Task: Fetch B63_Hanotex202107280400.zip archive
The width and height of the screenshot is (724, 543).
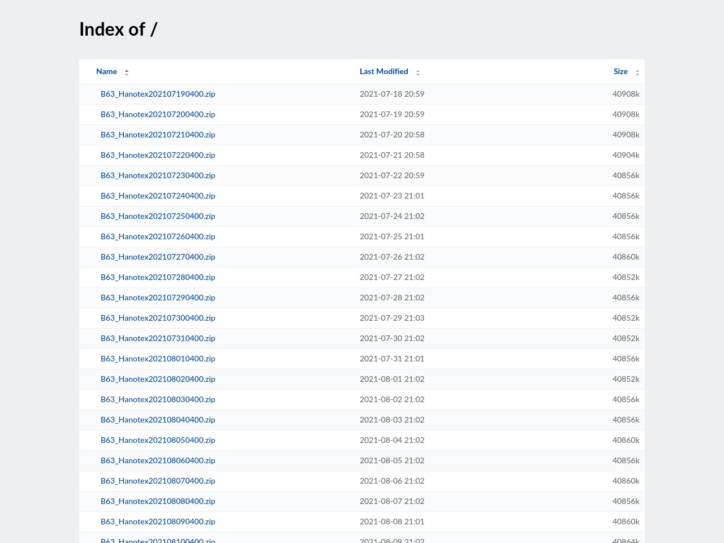Action: 158,277
